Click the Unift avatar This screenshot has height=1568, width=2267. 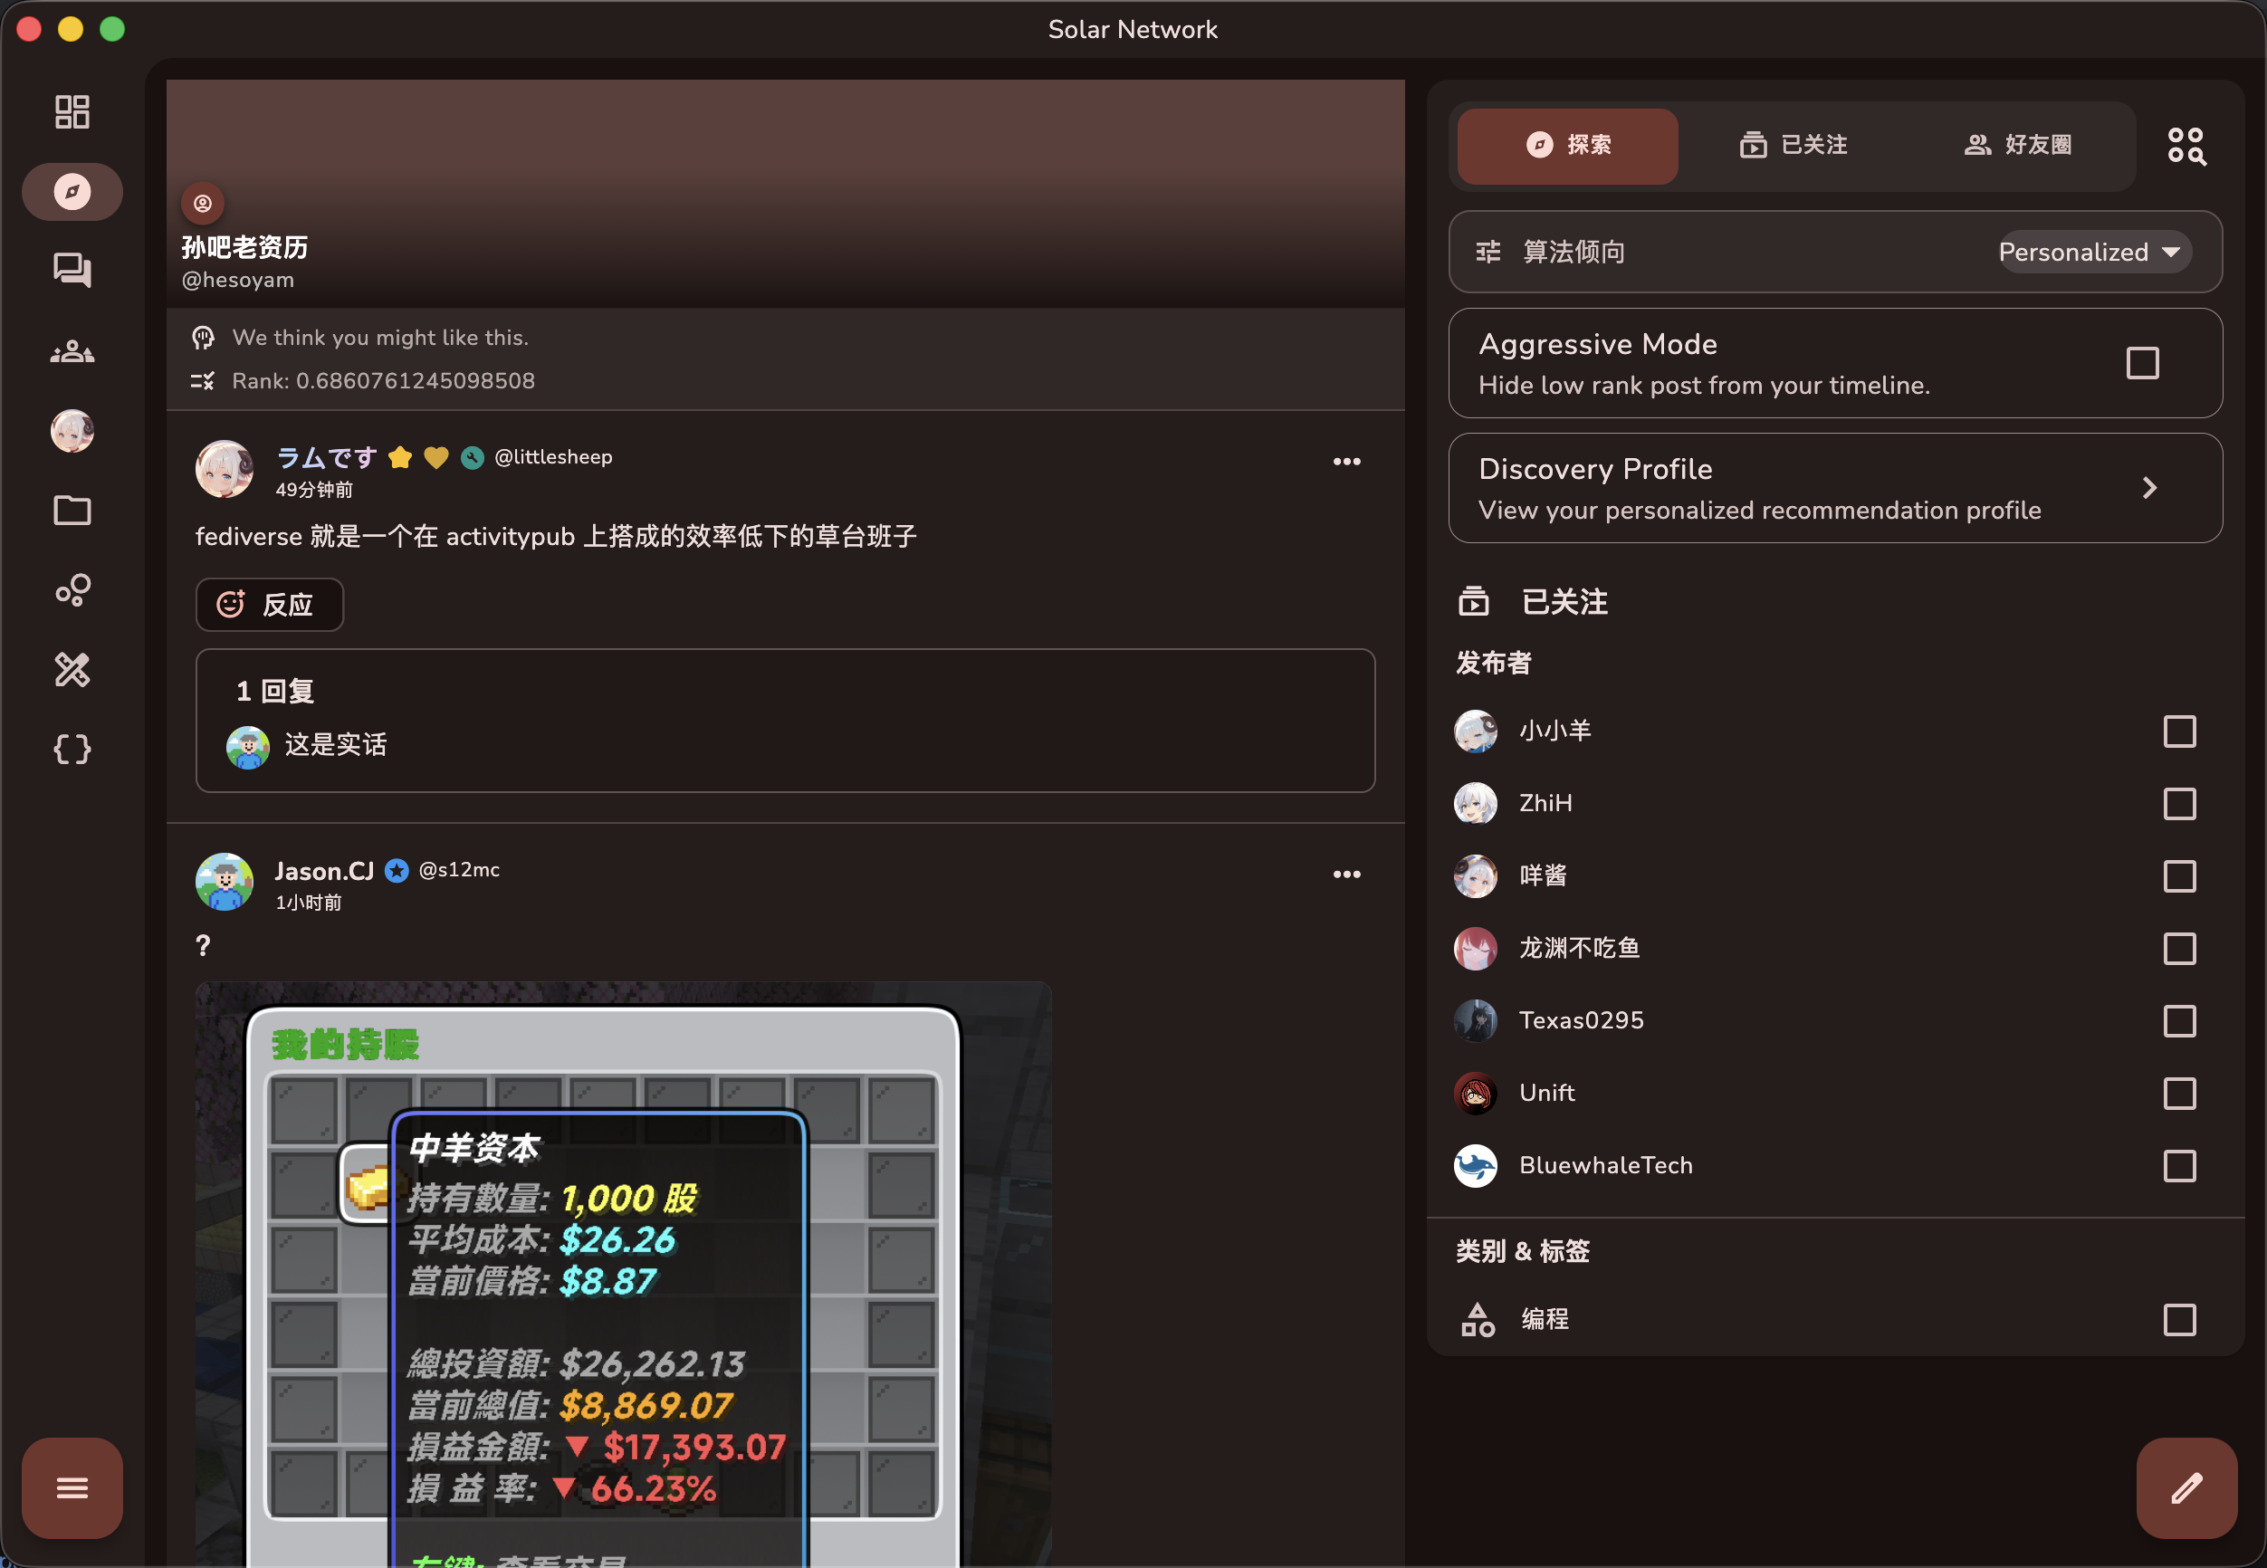coord(1476,1094)
